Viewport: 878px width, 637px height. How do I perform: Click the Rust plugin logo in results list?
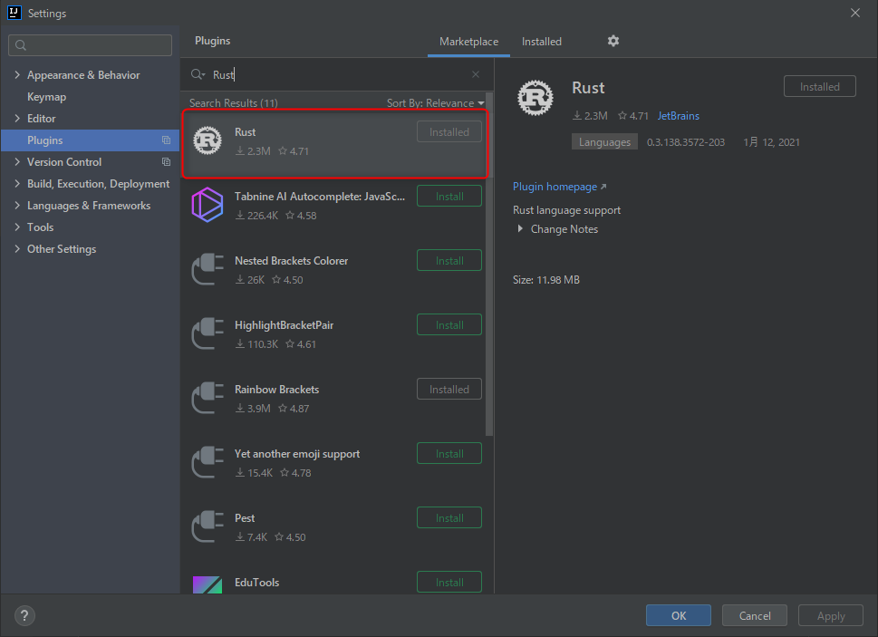click(x=207, y=140)
